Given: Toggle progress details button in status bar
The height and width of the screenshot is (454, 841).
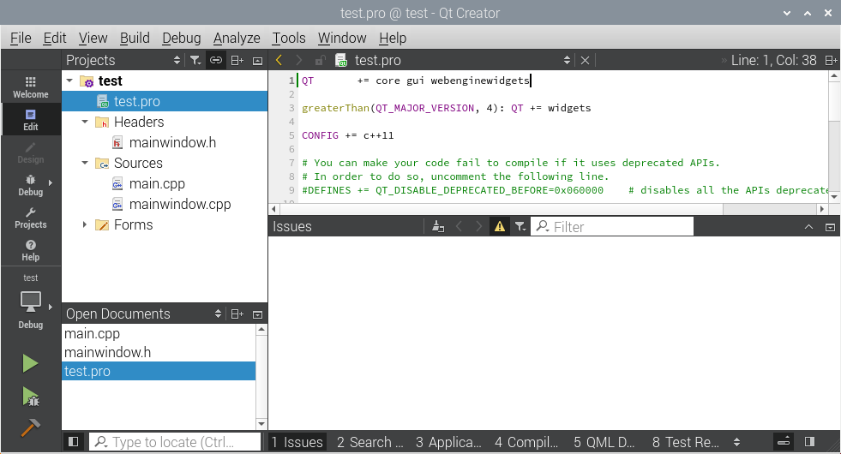Looking at the screenshot, I should [784, 442].
